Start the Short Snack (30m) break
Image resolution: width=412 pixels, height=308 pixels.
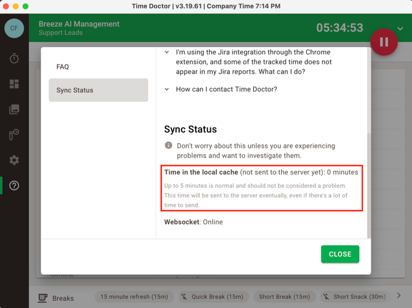[x=356, y=297]
